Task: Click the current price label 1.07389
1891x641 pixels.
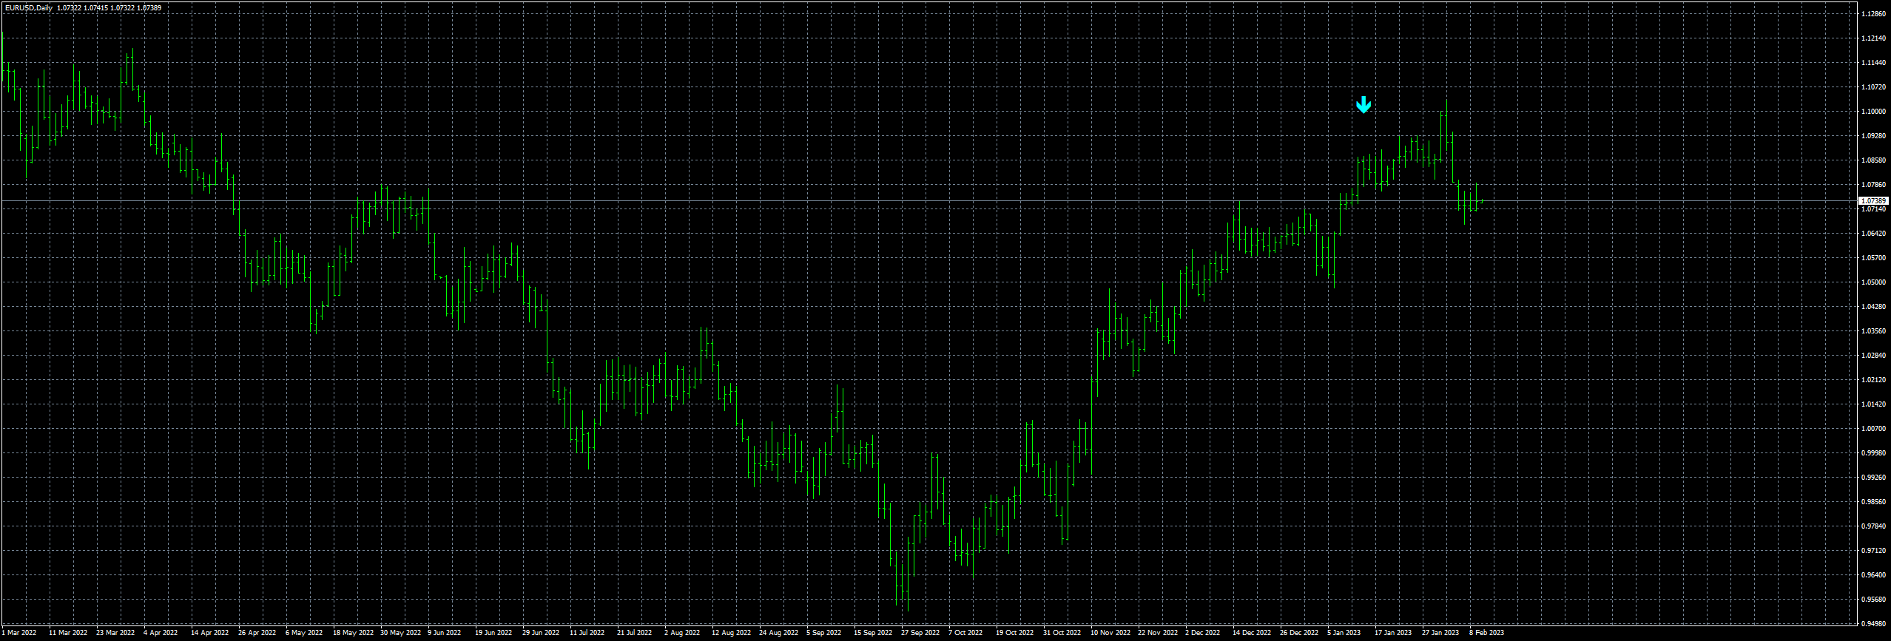Action: click(x=1873, y=201)
